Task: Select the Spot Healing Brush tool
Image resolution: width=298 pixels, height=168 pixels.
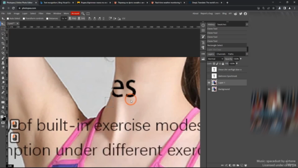Action: (3, 53)
